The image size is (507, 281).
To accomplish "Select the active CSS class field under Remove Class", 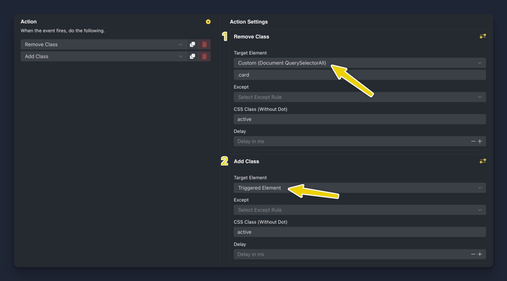I will click(360, 119).
